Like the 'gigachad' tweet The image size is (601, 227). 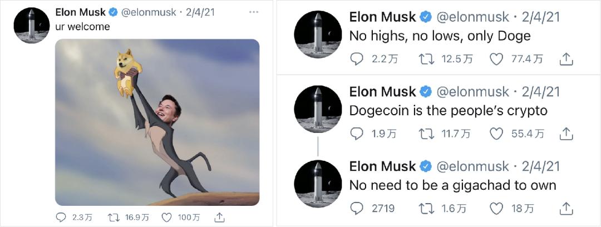pyautogui.click(x=495, y=208)
